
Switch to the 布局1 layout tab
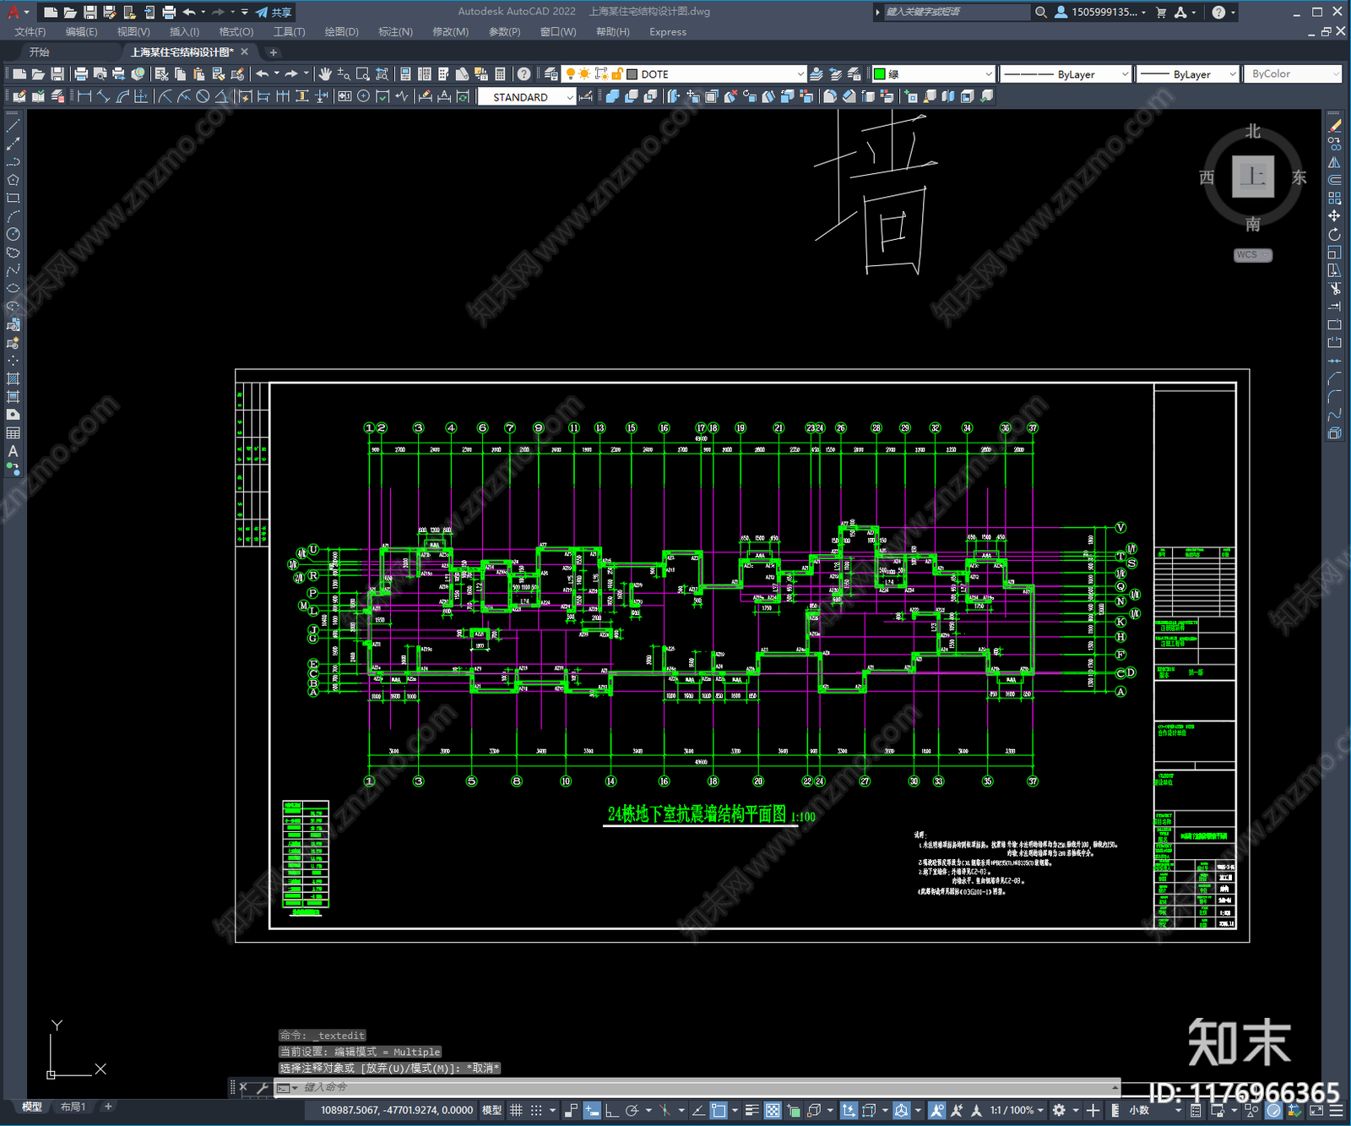(73, 1107)
